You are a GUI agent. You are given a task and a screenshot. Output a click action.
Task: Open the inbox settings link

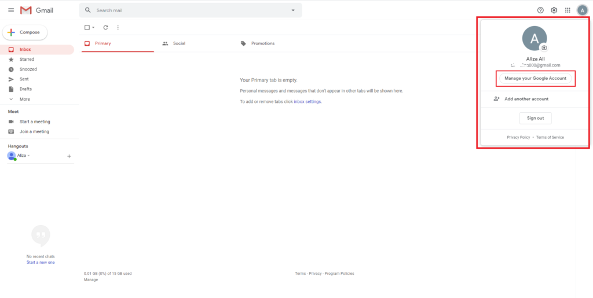pyautogui.click(x=308, y=102)
